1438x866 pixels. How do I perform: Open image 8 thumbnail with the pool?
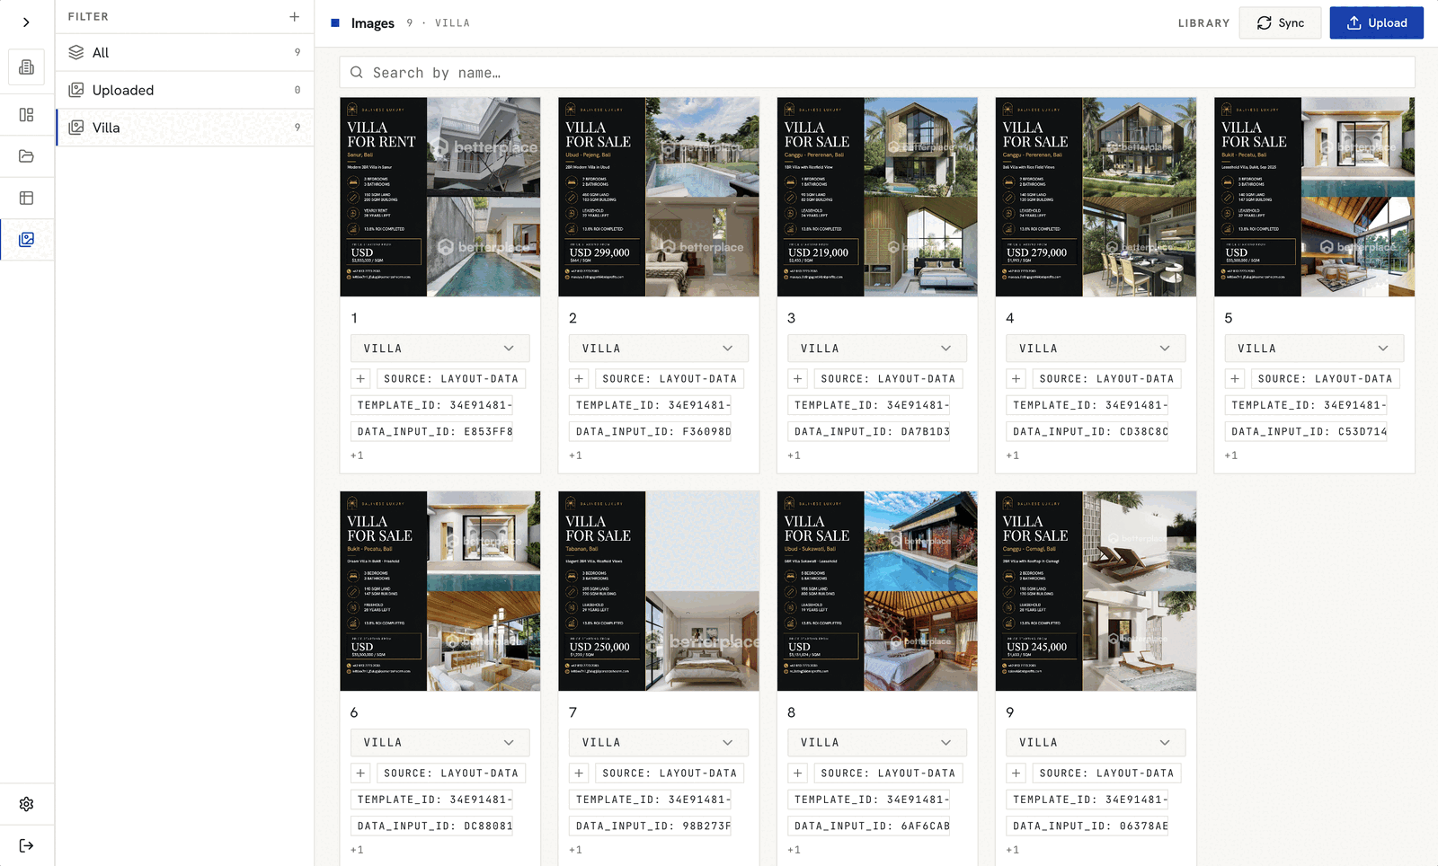[x=876, y=591]
